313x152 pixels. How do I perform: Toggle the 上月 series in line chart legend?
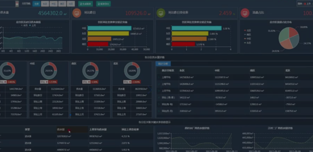coord(33,25)
